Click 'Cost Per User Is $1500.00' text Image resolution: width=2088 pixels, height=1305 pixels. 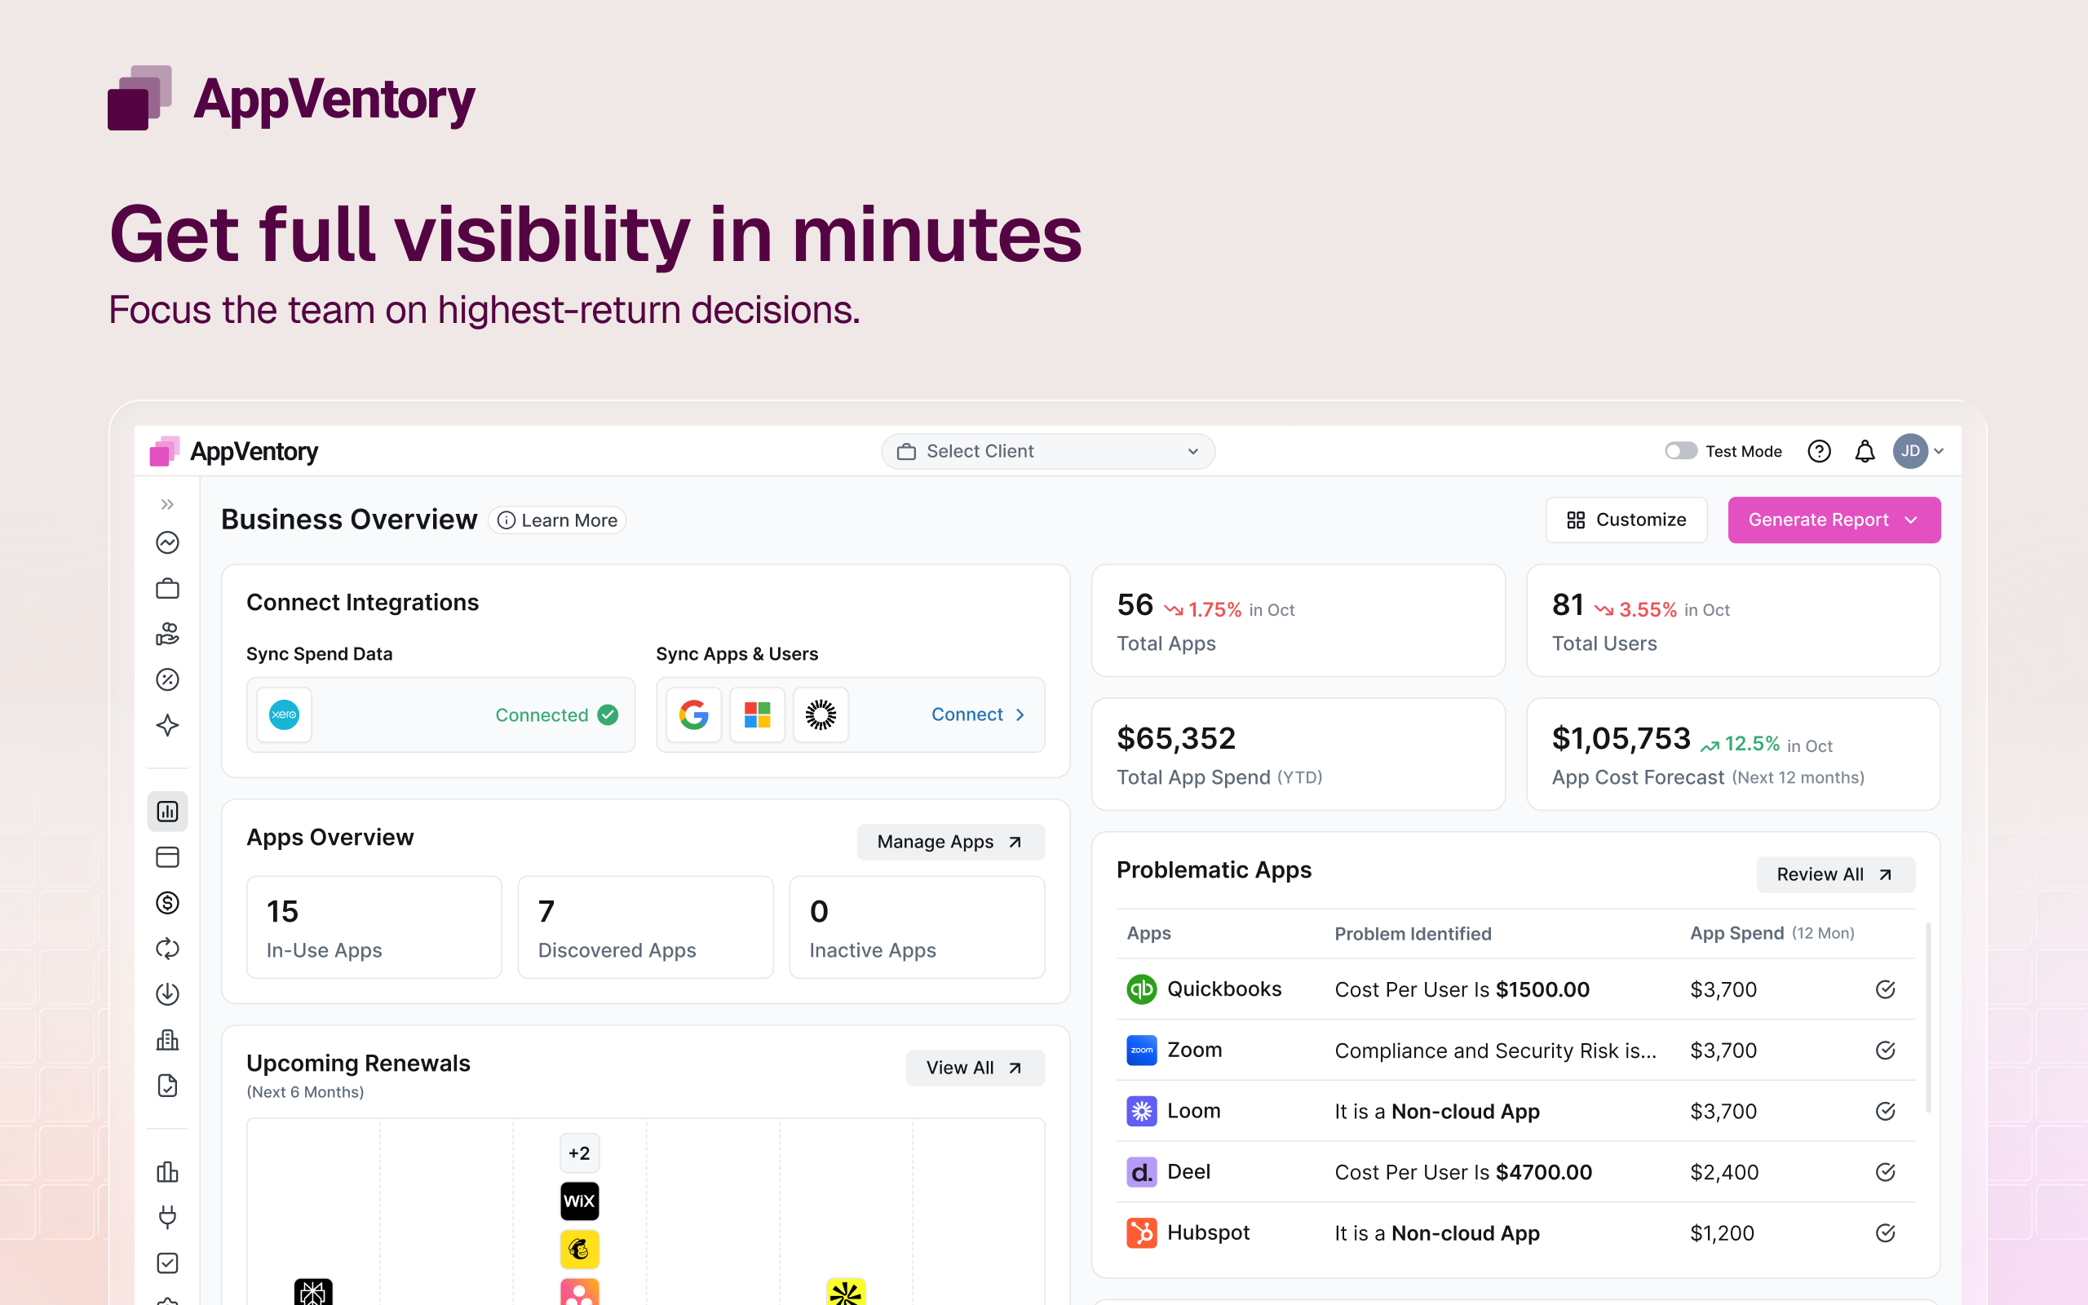pos(1462,990)
